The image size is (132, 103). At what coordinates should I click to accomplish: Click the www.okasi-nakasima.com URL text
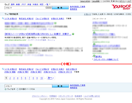click(x=15, y=40)
